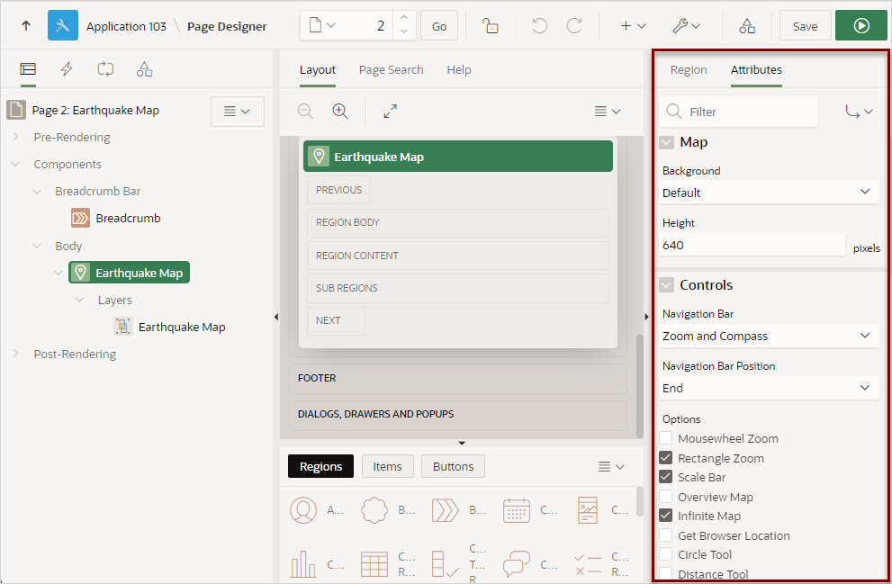The height and width of the screenshot is (584, 892).
Task: Redo the last change
Action: click(574, 25)
